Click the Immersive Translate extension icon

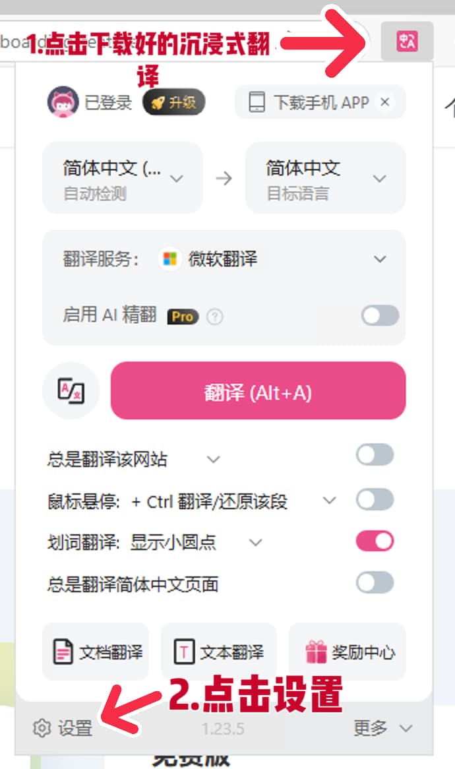click(407, 41)
